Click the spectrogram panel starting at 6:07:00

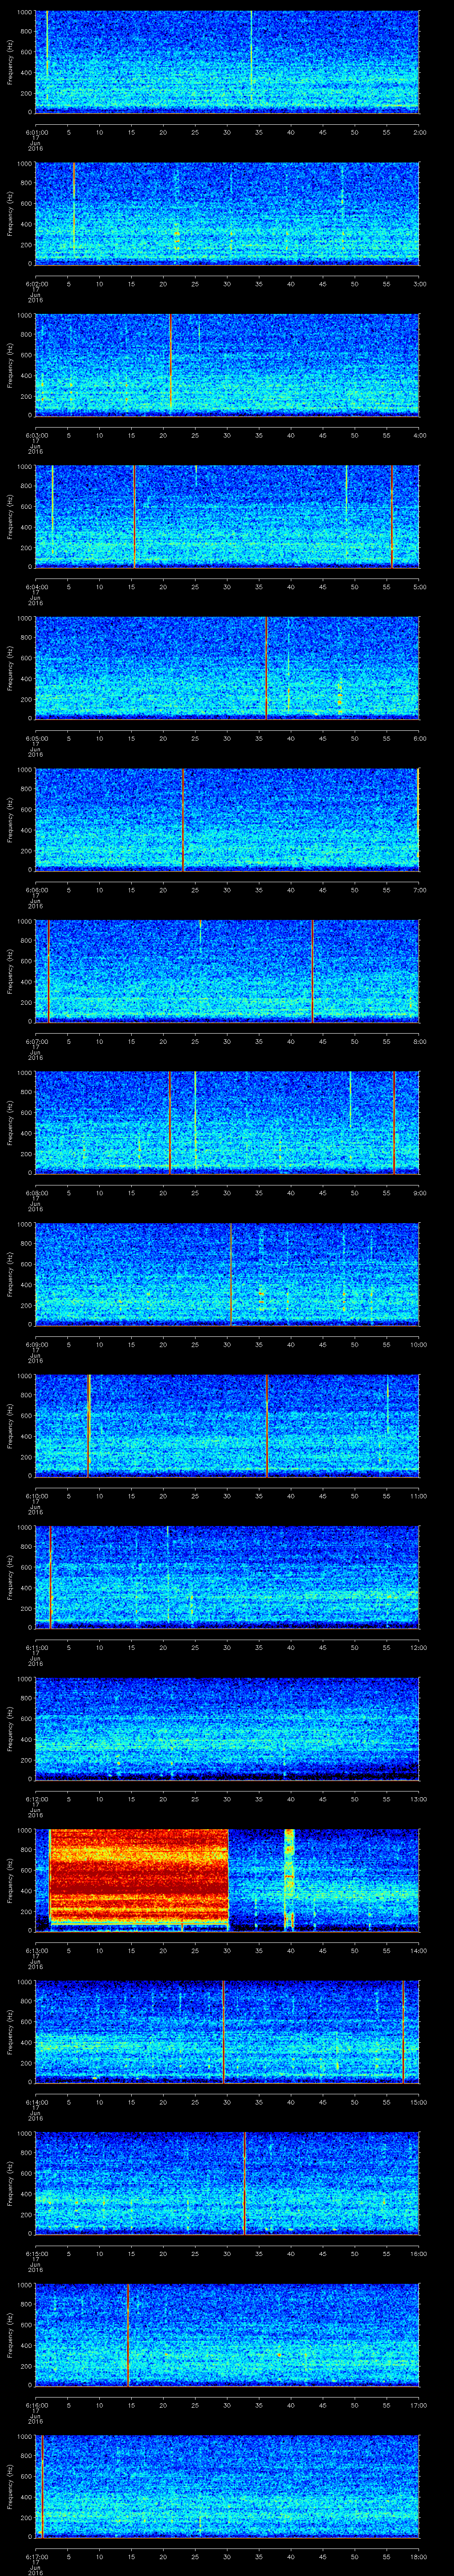click(227, 971)
